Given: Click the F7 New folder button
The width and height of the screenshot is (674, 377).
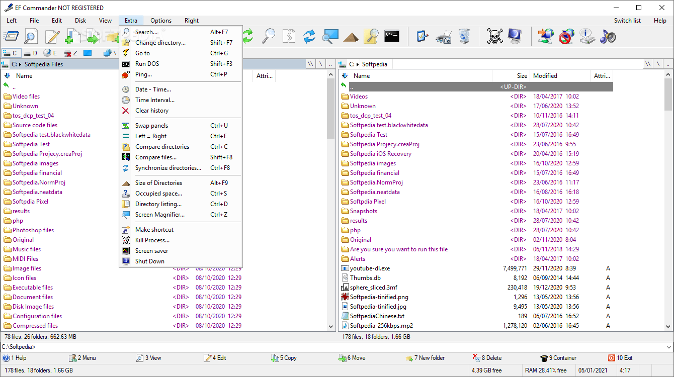Looking at the screenshot, I should [x=425, y=358].
